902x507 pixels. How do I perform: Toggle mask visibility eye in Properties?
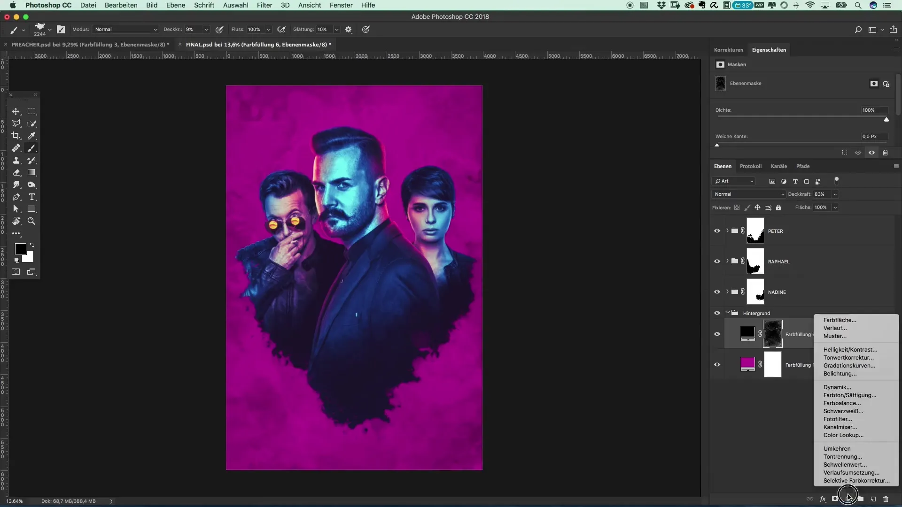871,153
